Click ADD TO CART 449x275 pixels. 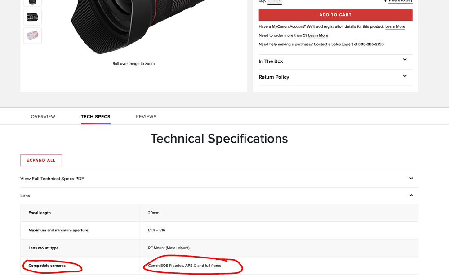(335, 15)
